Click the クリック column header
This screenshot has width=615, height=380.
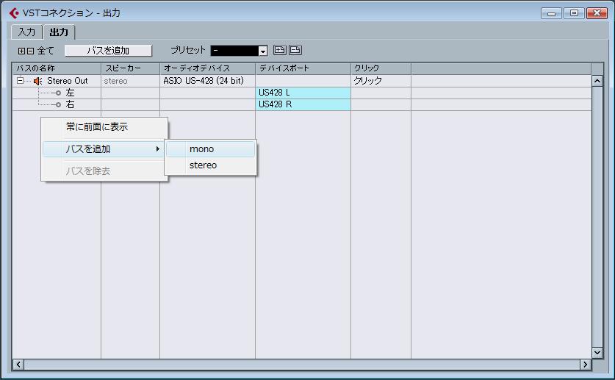click(381, 68)
